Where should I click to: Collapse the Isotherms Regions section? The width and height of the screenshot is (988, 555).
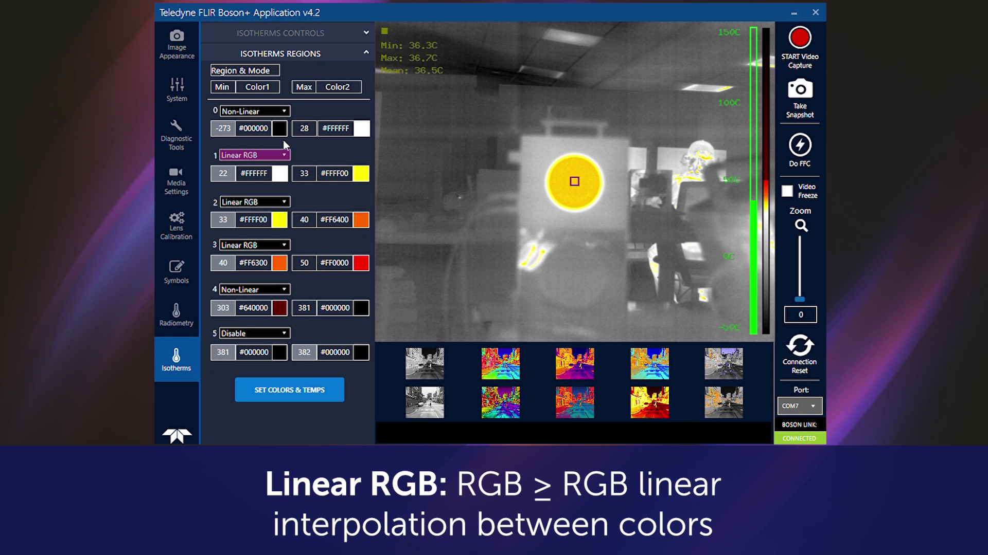point(287,53)
